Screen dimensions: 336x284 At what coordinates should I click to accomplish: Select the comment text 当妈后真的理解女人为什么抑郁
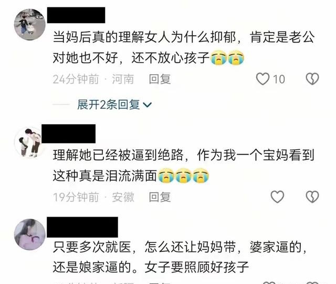(144, 37)
